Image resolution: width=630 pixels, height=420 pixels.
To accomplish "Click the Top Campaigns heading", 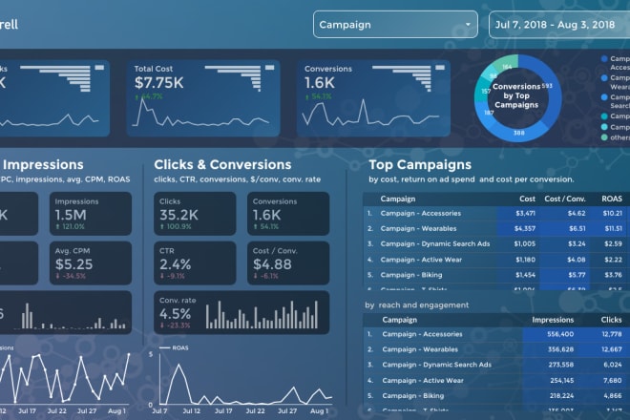I will pos(420,165).
